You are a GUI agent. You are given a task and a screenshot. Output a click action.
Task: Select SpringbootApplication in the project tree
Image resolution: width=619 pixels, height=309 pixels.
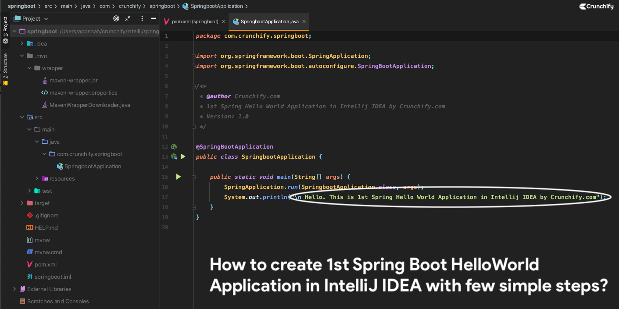(92, 166)
